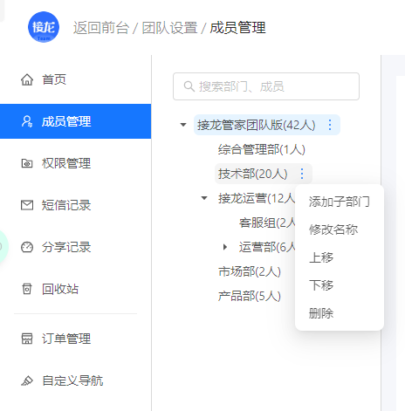Go to 返回前台 breadcrumb link
405x411 pixels.
click(100, 28)
